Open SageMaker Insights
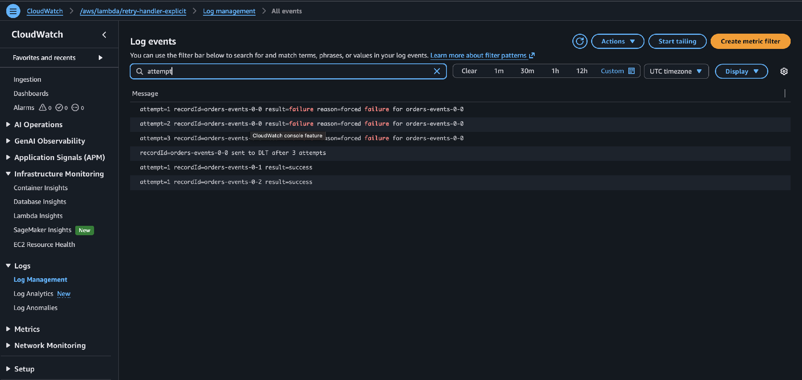 (x=42, y=230)
